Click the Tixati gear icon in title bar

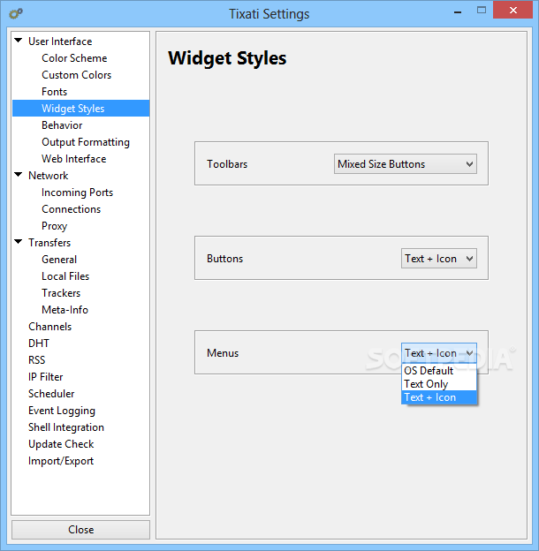pos(16,14)
